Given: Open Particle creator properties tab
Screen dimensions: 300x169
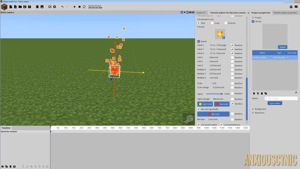Looking at the screenshot, I should tap(285, 13).
